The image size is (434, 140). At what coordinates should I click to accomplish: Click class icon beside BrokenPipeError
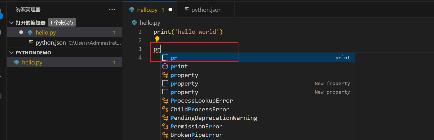pos(165,135)
